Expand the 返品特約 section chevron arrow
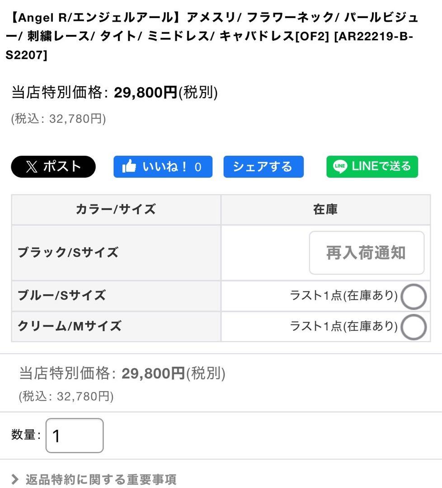Viewport: 442px width, 488px height. point(15,479)
